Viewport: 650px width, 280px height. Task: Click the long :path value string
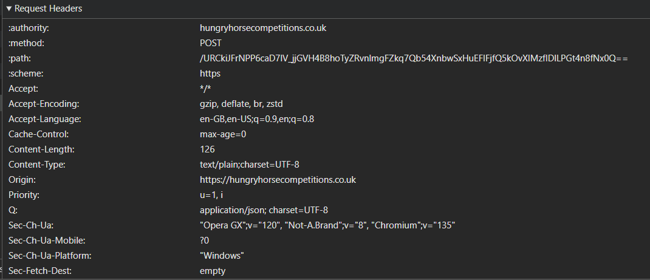[413, 58]
